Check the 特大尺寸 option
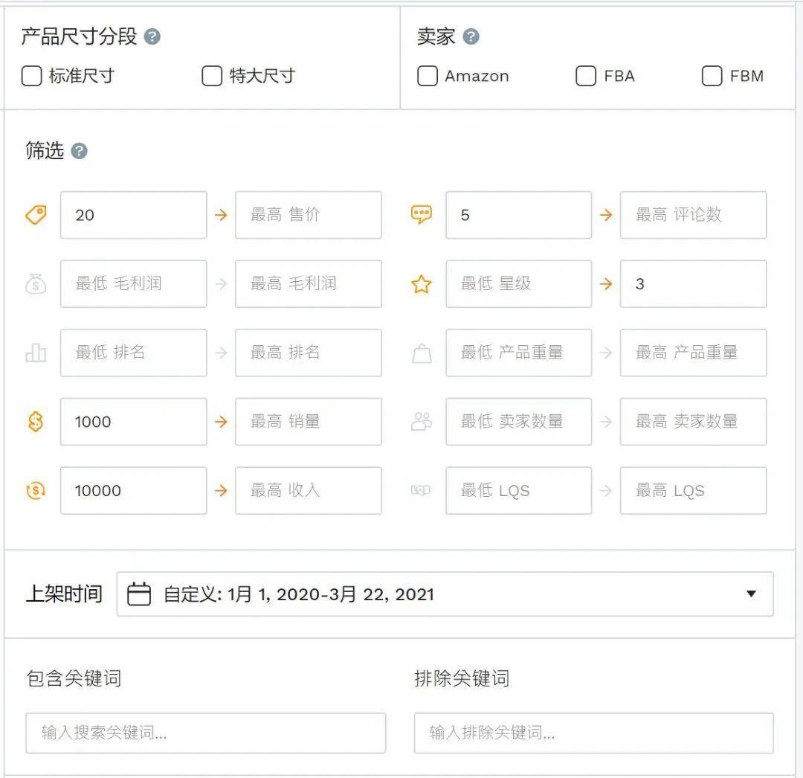This screenshot has height=778, width=803. [212, 76]
